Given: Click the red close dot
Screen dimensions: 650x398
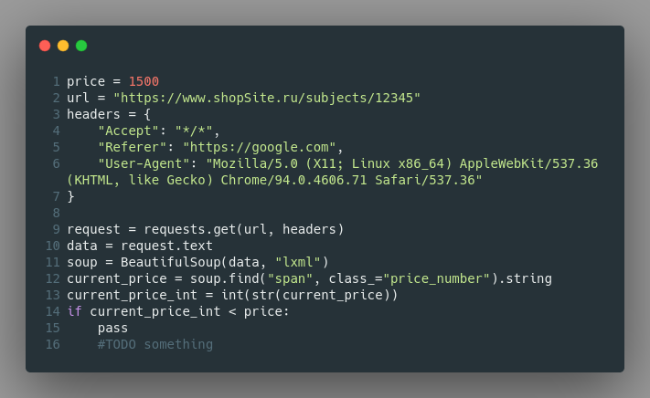Looking at the screenshot, I should coord(45,46).
